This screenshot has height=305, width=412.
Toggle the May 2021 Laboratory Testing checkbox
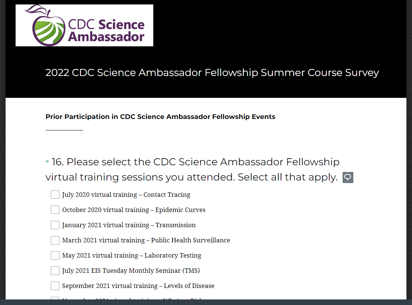click(x=55, y=255)
